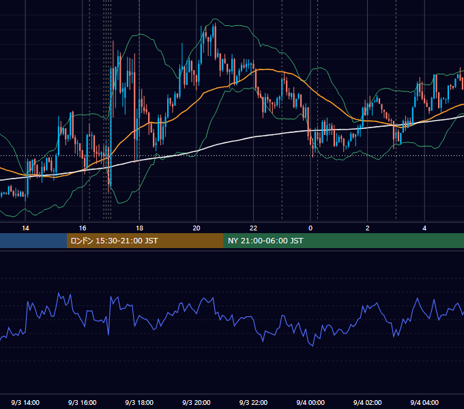This screenshot has height=409, width=464.
Task: Click the 18 hour axis label
Action: (139, 228)
